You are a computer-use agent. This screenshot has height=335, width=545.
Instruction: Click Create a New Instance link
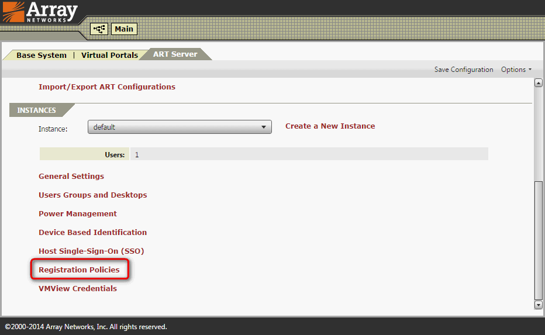[x=330, y=126]
